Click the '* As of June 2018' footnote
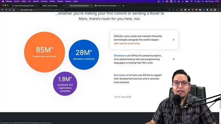The height and width of the screenshot is (124, 221). [x=122, y=97]
